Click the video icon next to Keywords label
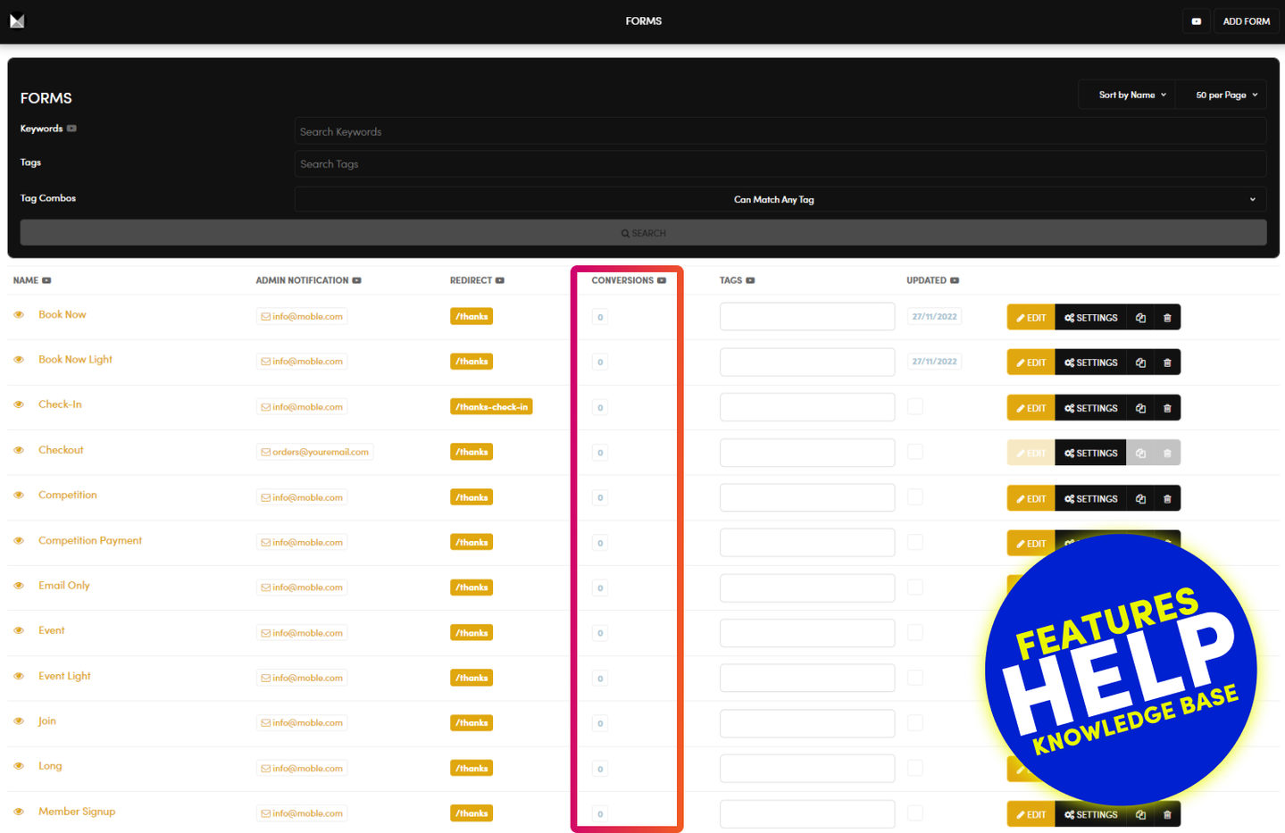The image size is (1285, 833). pos(71,129)
